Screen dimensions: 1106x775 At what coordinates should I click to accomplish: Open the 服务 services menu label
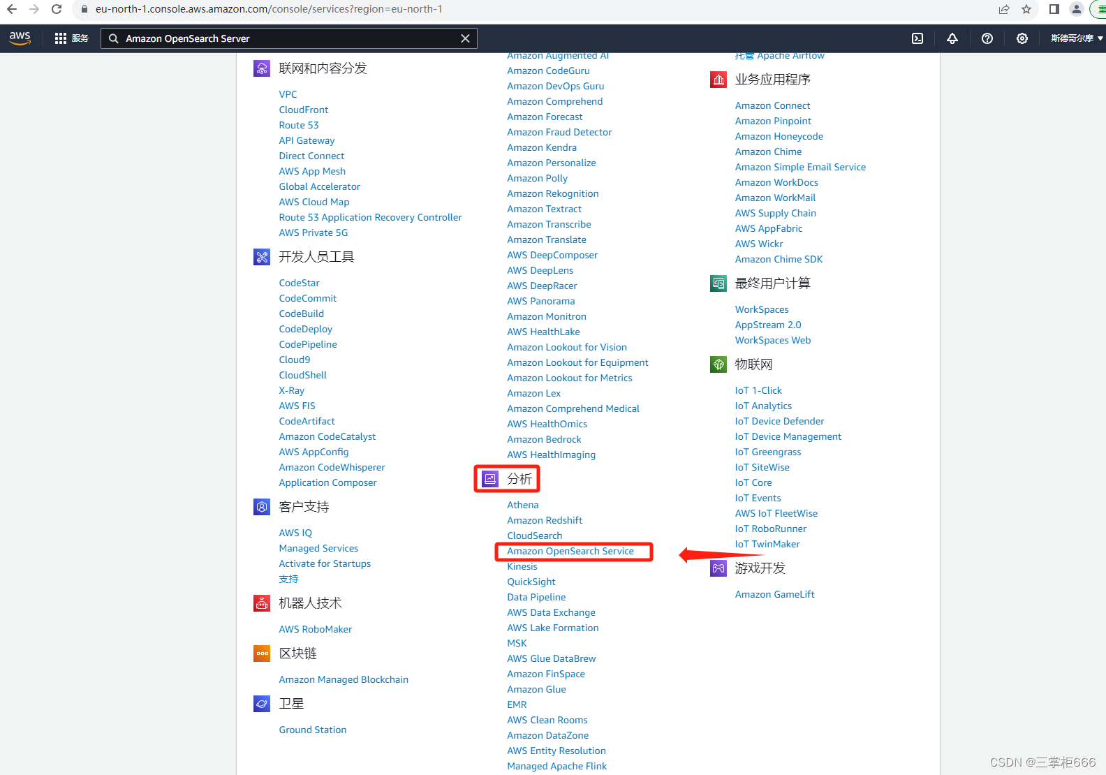pos(80,38)
